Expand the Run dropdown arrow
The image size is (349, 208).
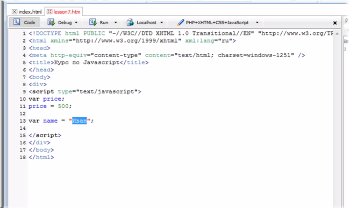(x=116, y=23)
